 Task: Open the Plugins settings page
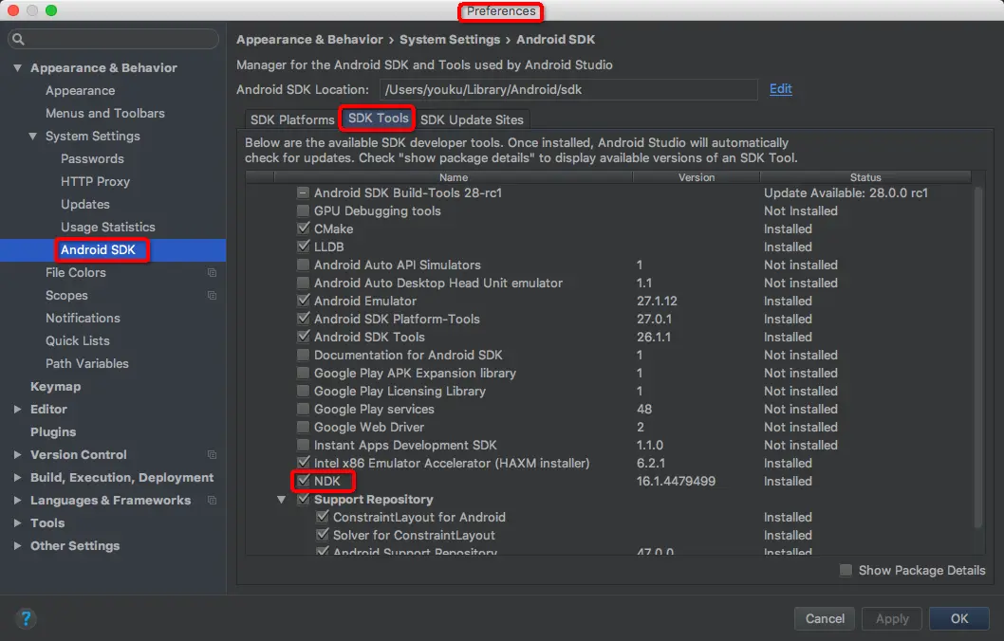tap(53, 431)
